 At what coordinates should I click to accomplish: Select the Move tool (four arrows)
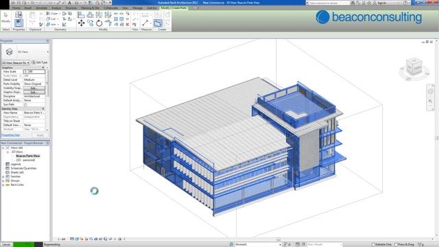[81, 23]
